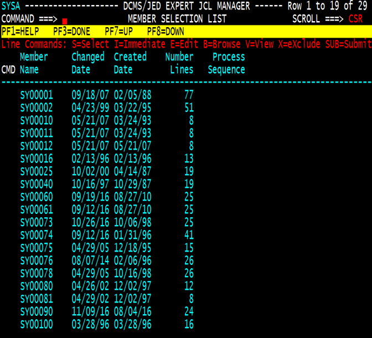Click created date 10/16/98
Viewport: 372px width, 338px height.
133,273
